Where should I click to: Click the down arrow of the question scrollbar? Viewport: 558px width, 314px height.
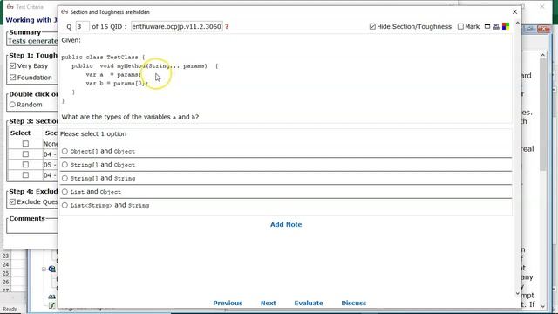click(x=518, y=293)
